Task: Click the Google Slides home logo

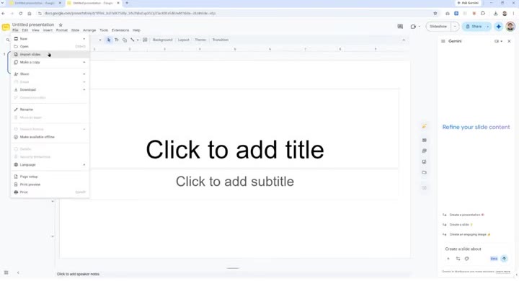Action: (x=6, y=27)
